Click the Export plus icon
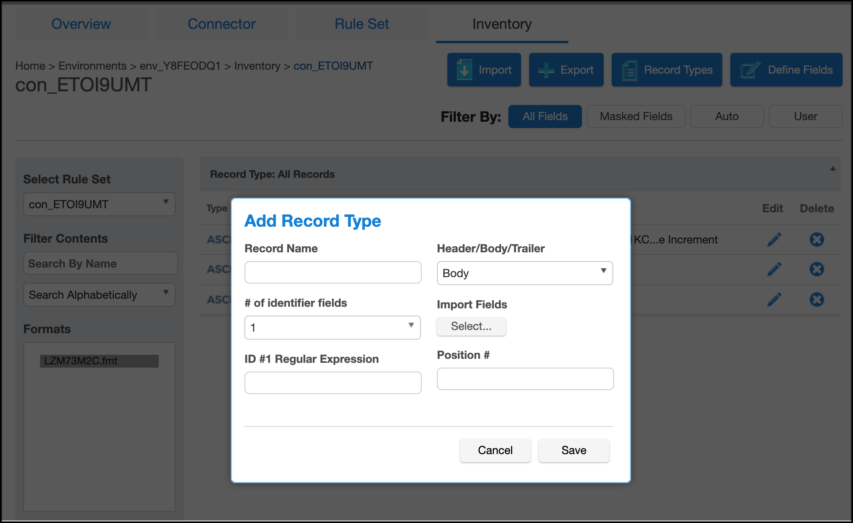Image resolution: width=853 pixels, height=523 pixels. [546, 70]
